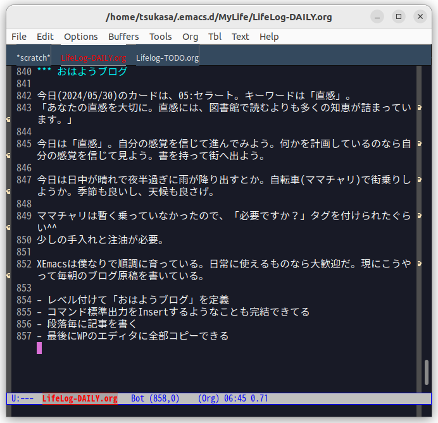The image size is (438, 423).
Task: Open the Tools menu
Action: pos(160,37)
